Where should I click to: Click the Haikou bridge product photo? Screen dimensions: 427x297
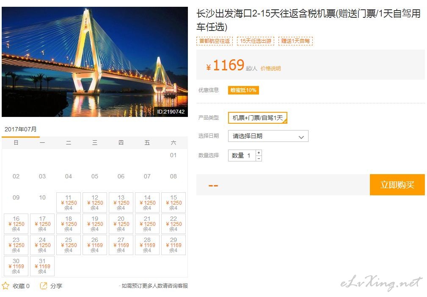[x=95, y=62]
